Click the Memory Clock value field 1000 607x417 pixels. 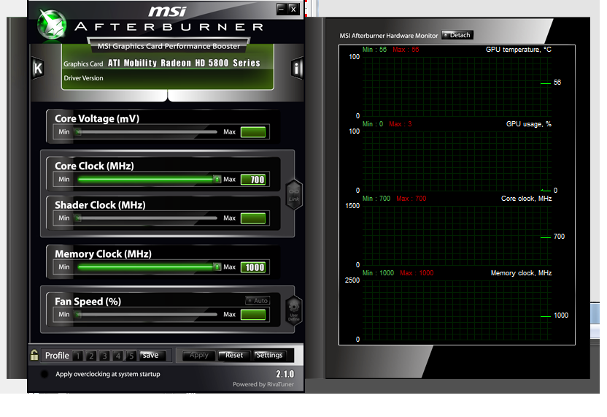(253, 267)
